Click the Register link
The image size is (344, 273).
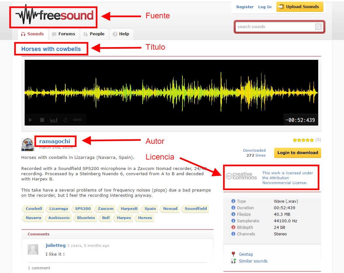pos(245,7)
